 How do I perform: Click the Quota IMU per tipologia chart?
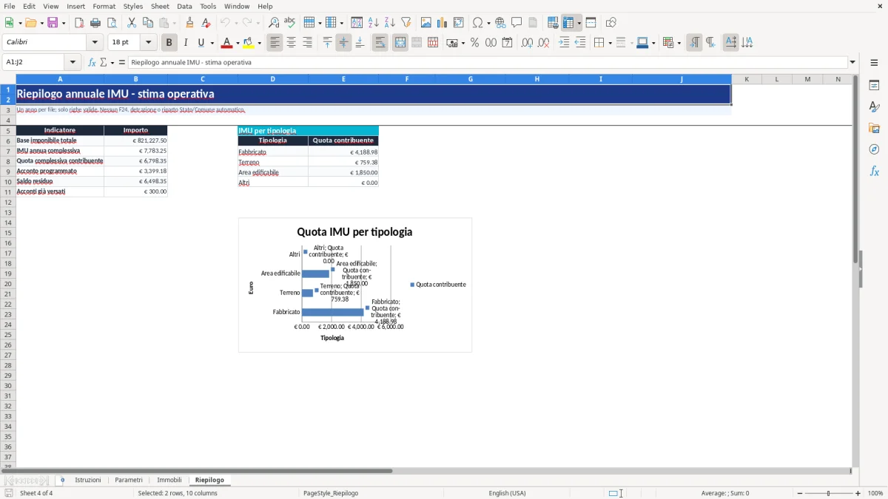(x=354, y=285)
